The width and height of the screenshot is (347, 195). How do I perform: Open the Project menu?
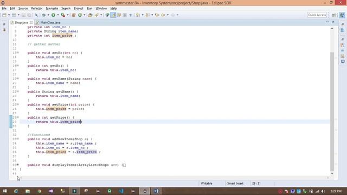pos(79,9)
